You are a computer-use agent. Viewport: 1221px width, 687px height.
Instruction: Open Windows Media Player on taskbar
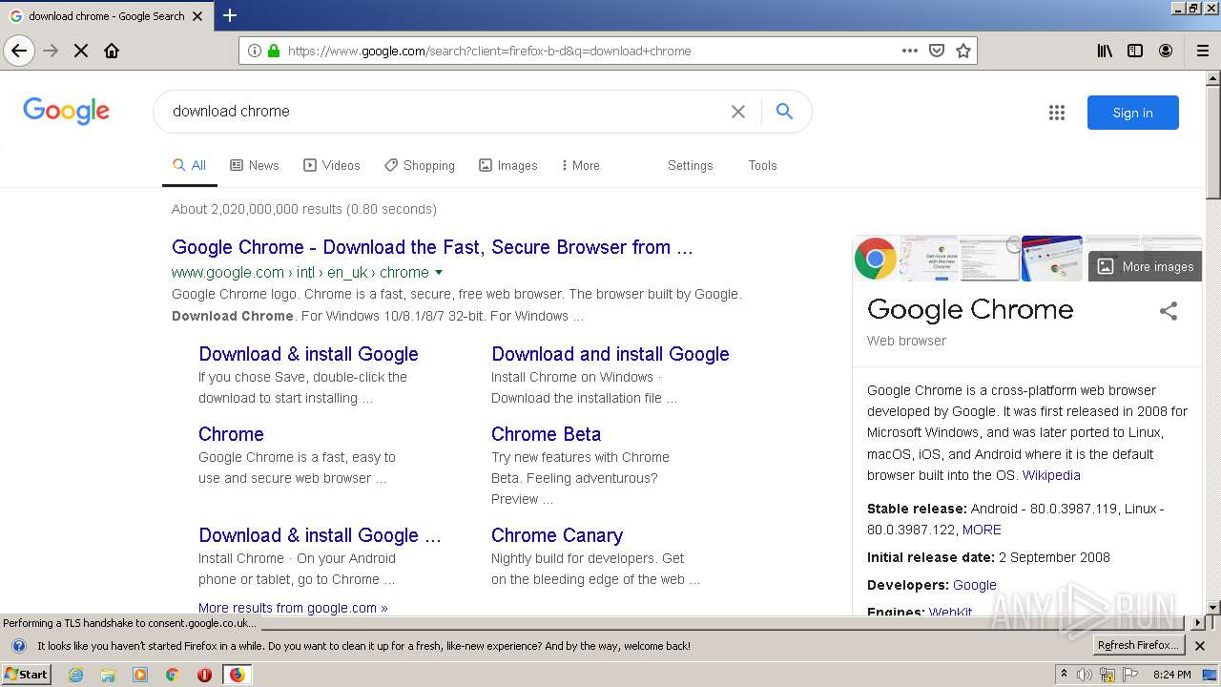point(140,675)
